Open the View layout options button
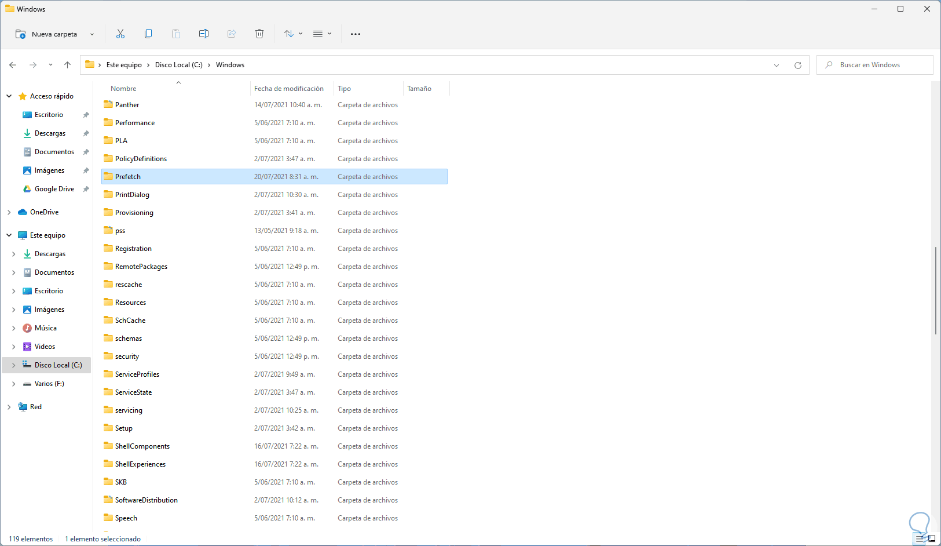 point(322,34)
